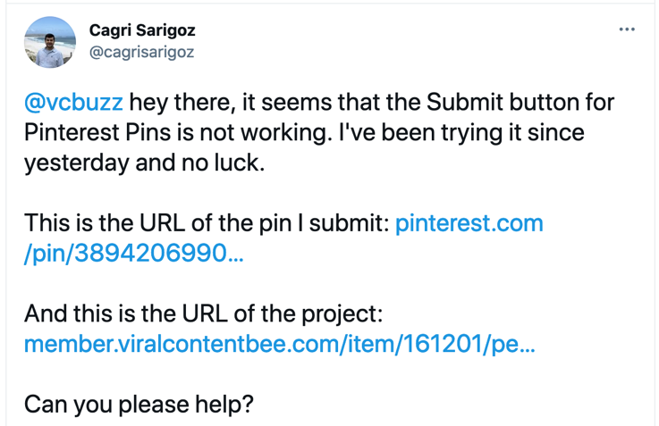The width and height of the screenshot is (659, 426).
Task: Open the pinterest.com pin link
Action: [469, 223]
